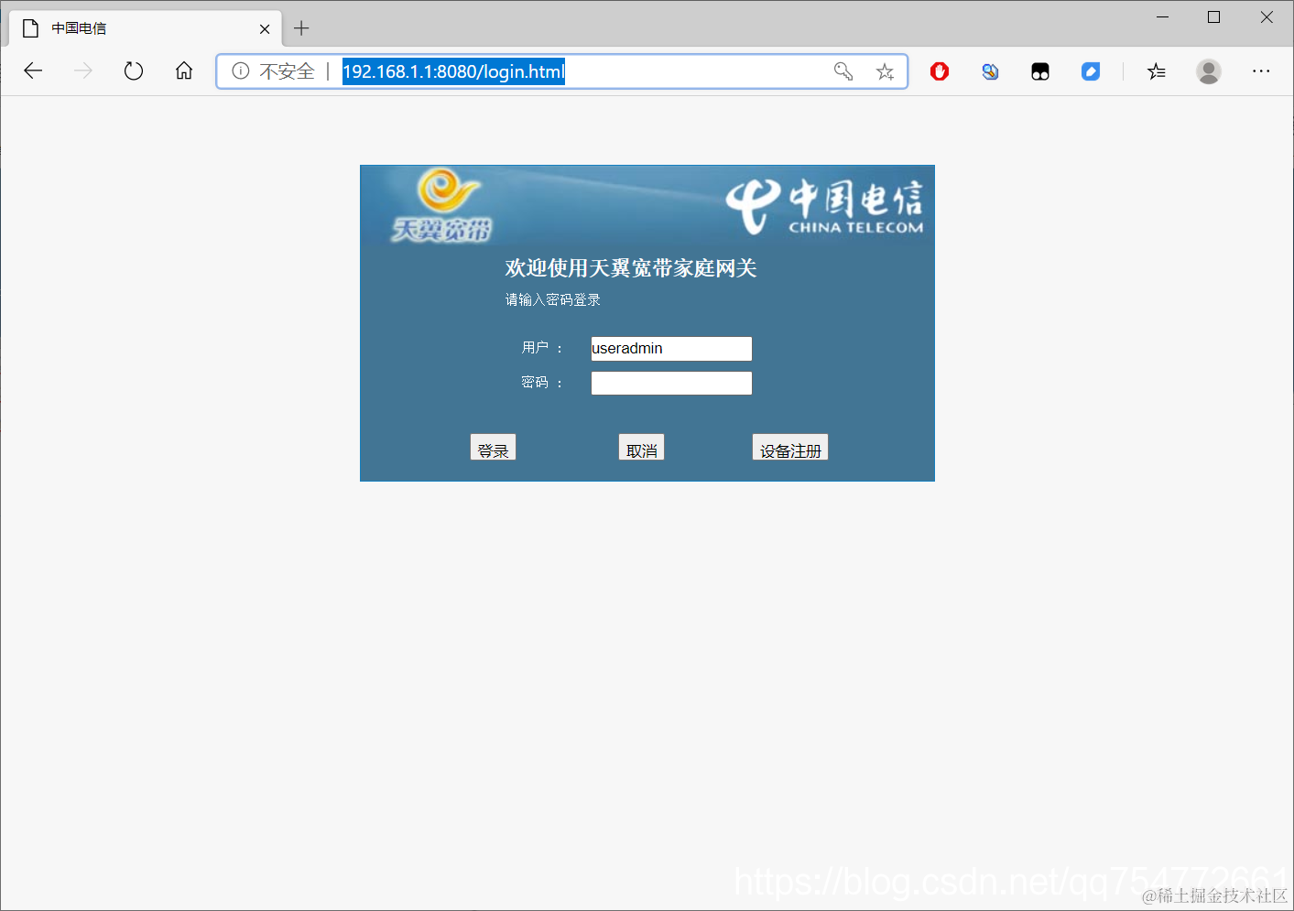Close the 中国电信 tab
The image size is (1294, 911).
coord(265,28)
